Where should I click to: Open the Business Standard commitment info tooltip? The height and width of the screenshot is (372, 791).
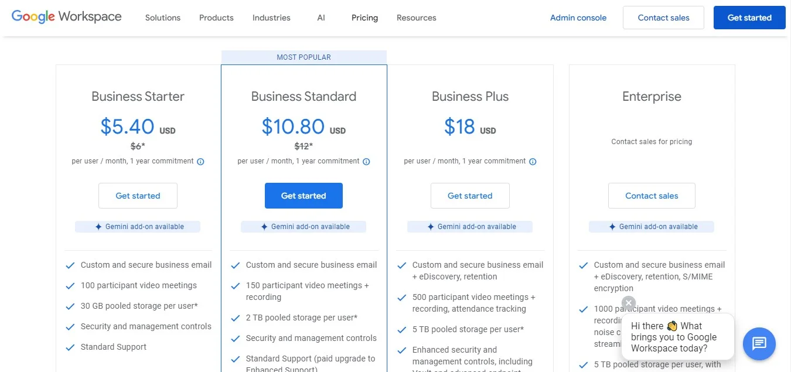[367, 161]
